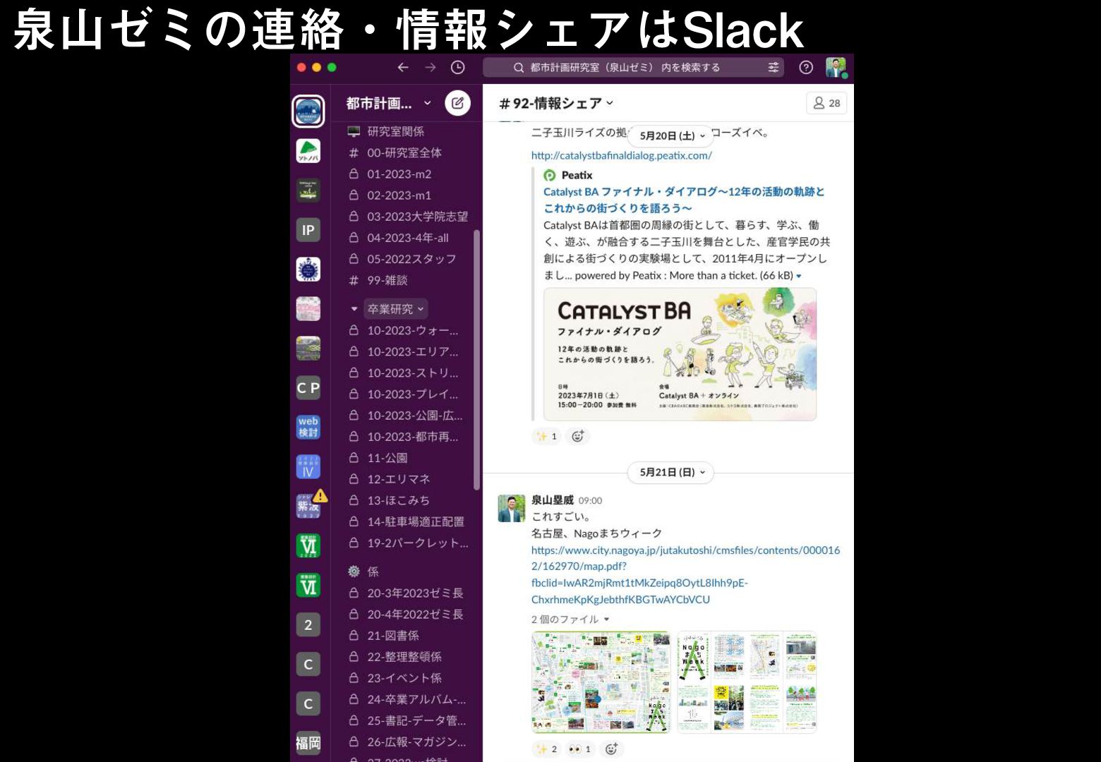Open the 5月21日(日) date dropdown
The width and height of the screenshot is (1101, 762).
pos(672,472)
